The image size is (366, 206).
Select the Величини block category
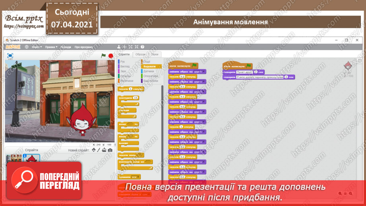click(127, 81)
